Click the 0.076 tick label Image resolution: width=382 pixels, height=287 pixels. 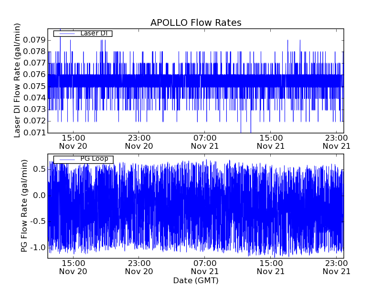pos(34,75)
